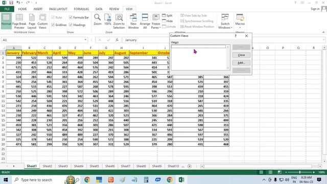The image size is (327, 184).
Task: Open help in Custom Views dialog
Action: coord(236,36)
